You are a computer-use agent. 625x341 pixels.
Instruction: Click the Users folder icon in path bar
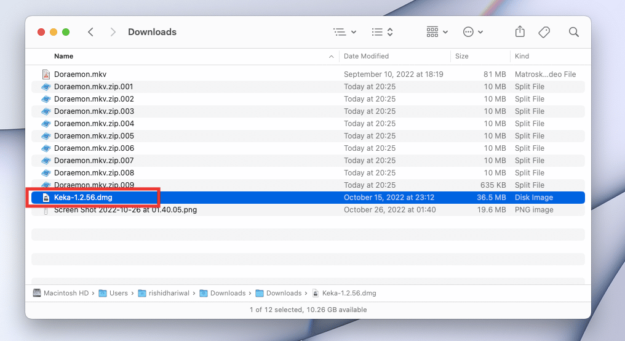tap(103, 293)
